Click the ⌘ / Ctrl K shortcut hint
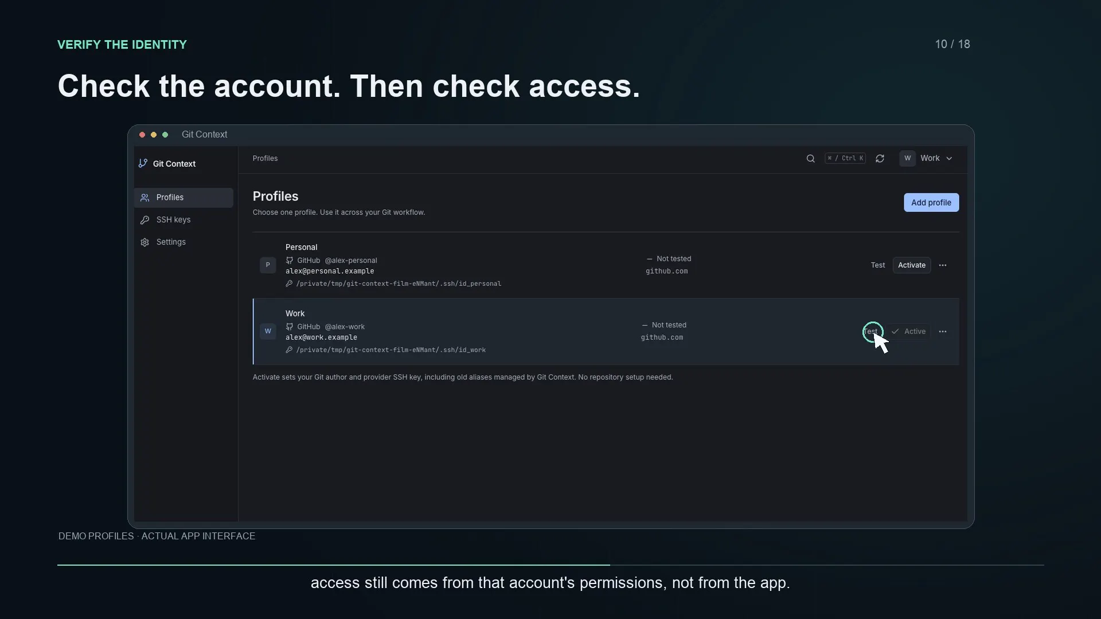 [x=845, y=158]
